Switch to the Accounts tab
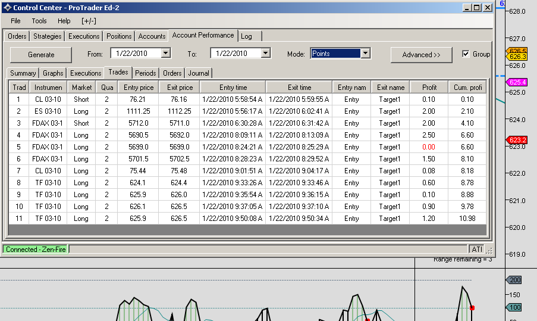Screen dimensions: 537x321 pos(152,36)
